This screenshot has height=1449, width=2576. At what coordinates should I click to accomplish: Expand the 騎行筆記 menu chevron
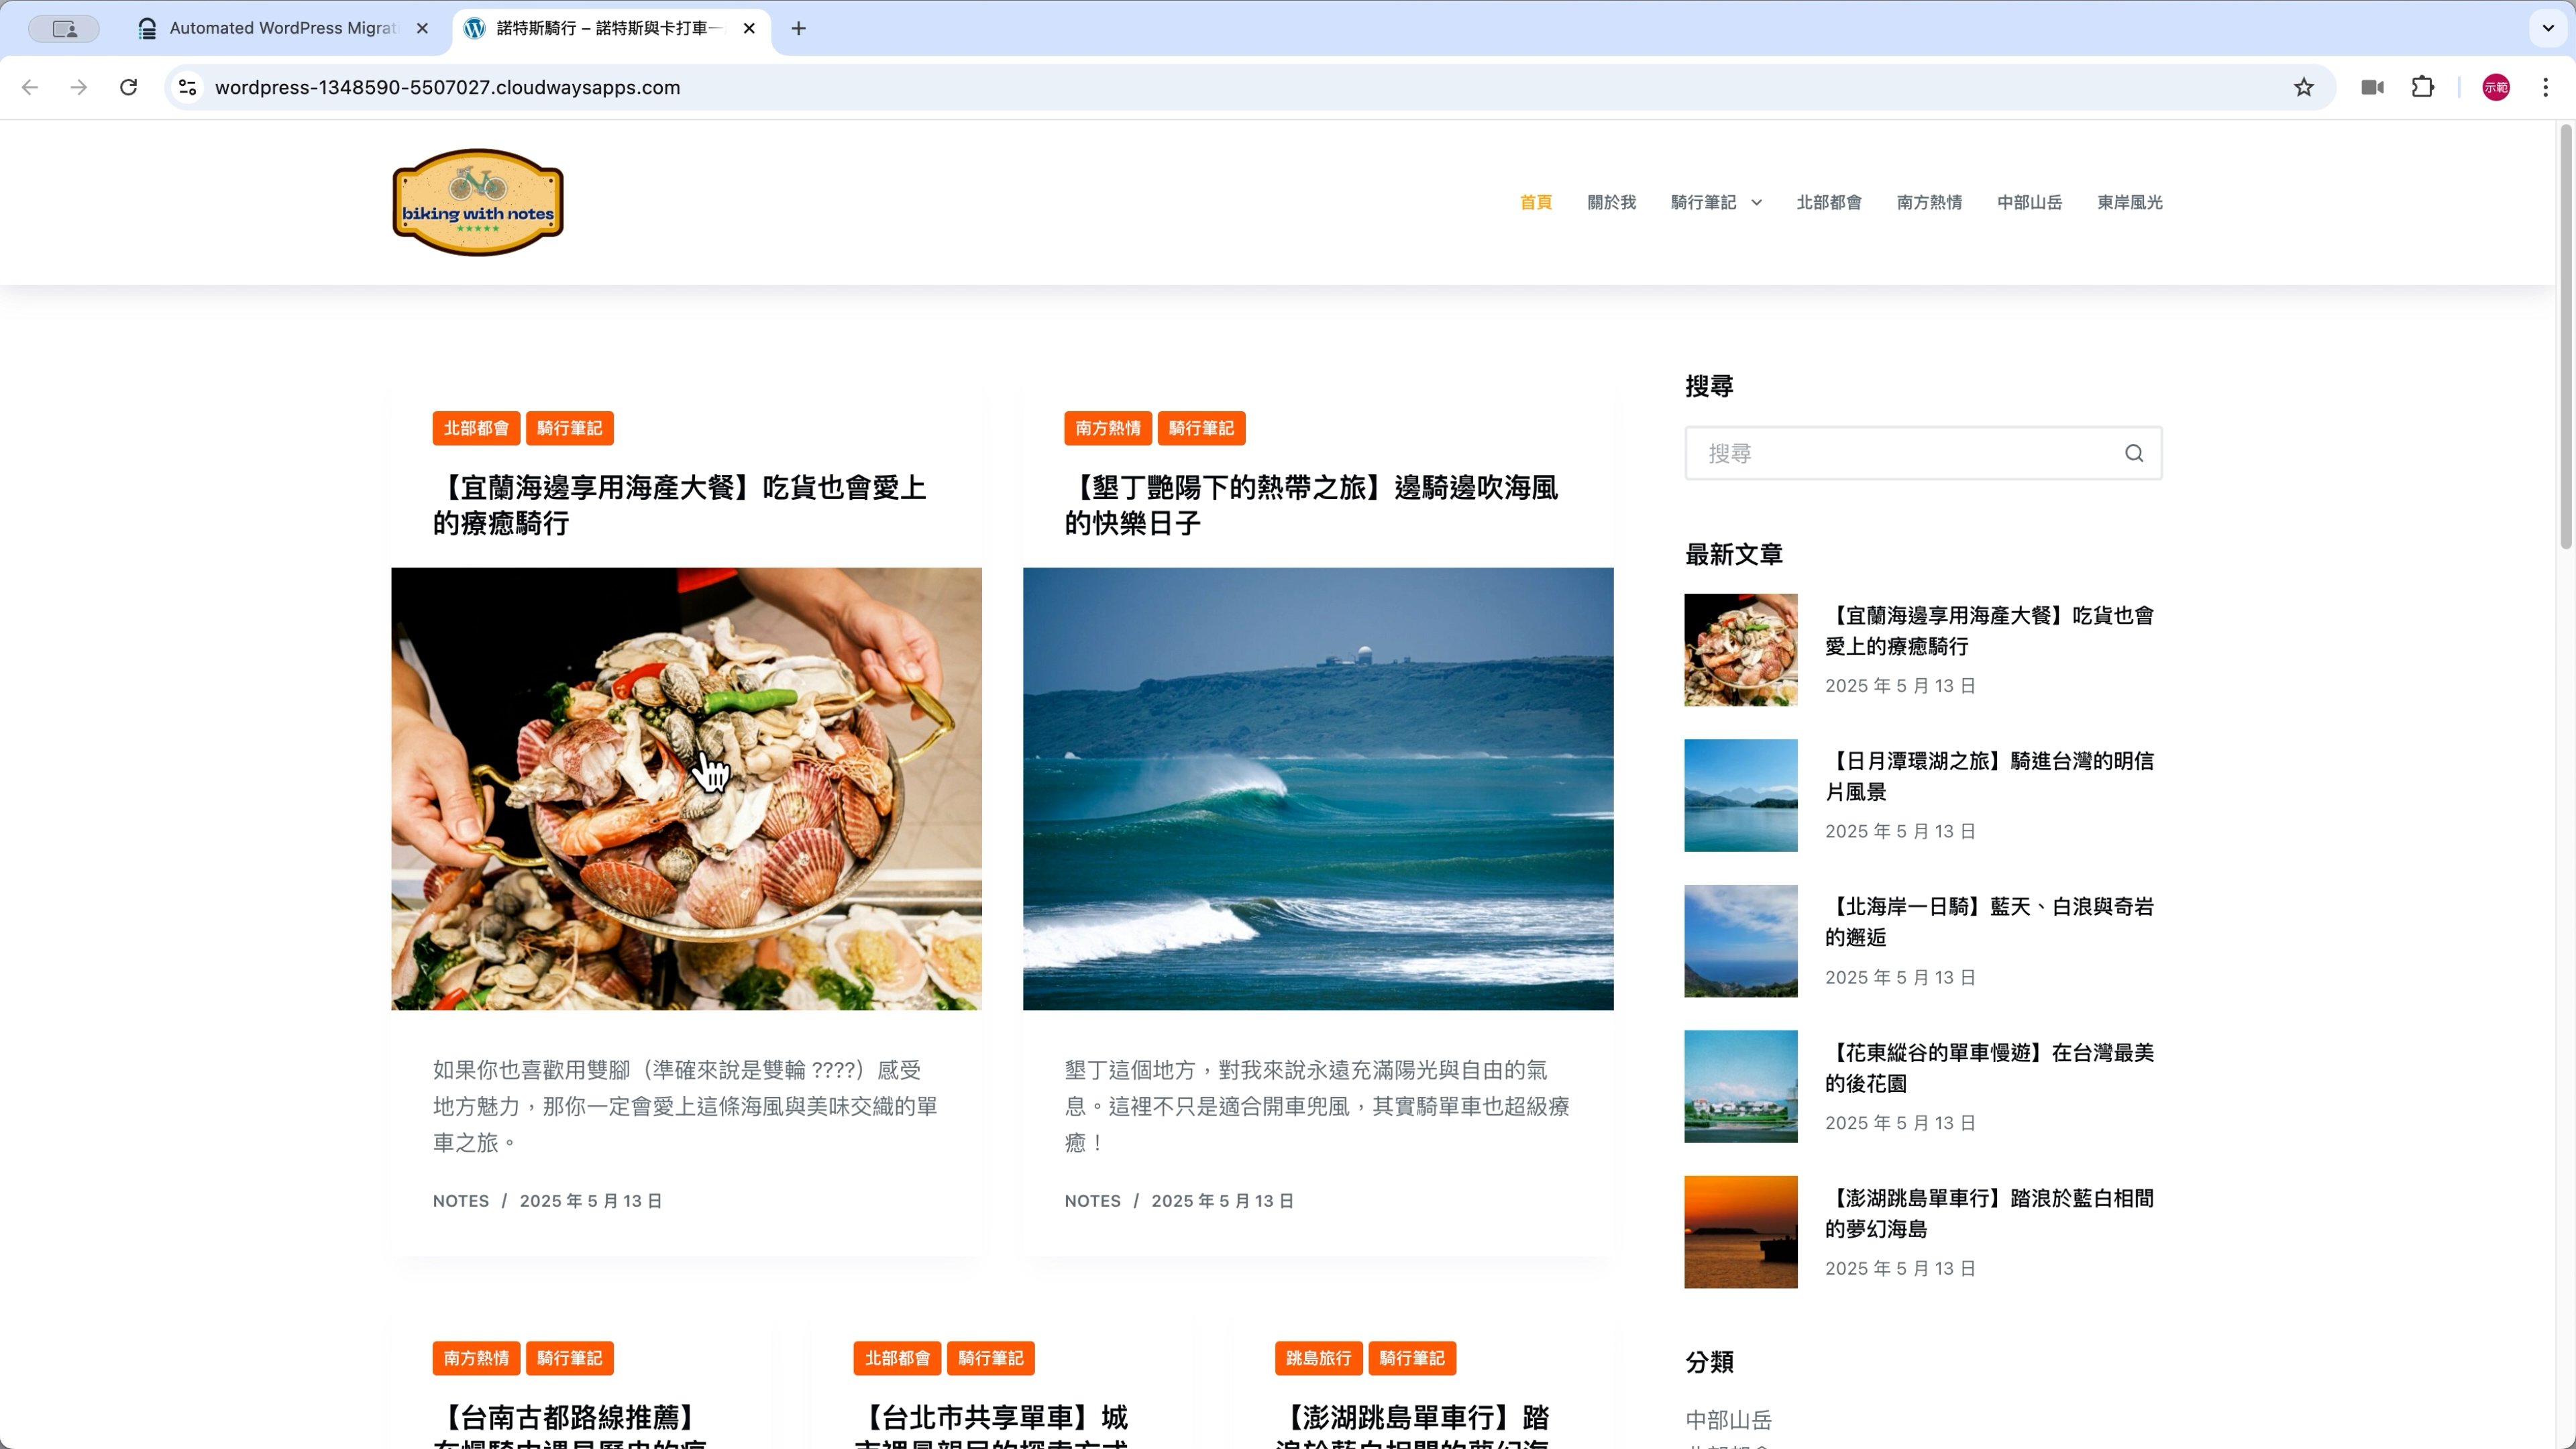pos(1756,203)
